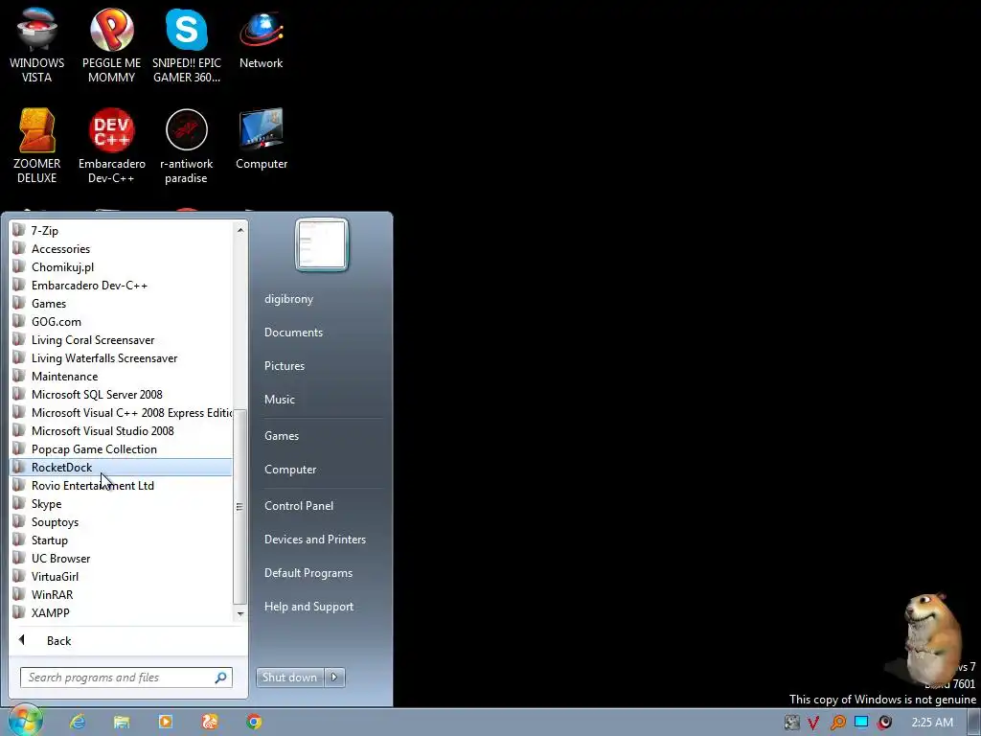Select the r-antiwork paradise desktop icon
The height and width of the screenshot is (736, 981).
tap(187, 146)
